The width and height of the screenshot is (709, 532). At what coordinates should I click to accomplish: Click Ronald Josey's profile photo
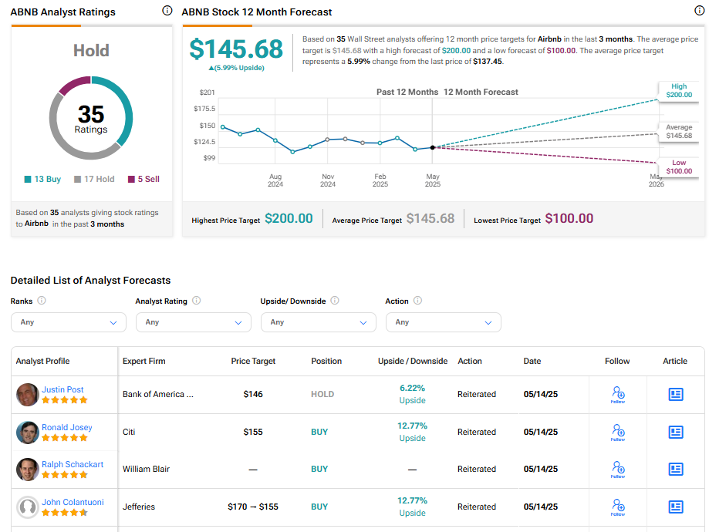pos(28,432)
